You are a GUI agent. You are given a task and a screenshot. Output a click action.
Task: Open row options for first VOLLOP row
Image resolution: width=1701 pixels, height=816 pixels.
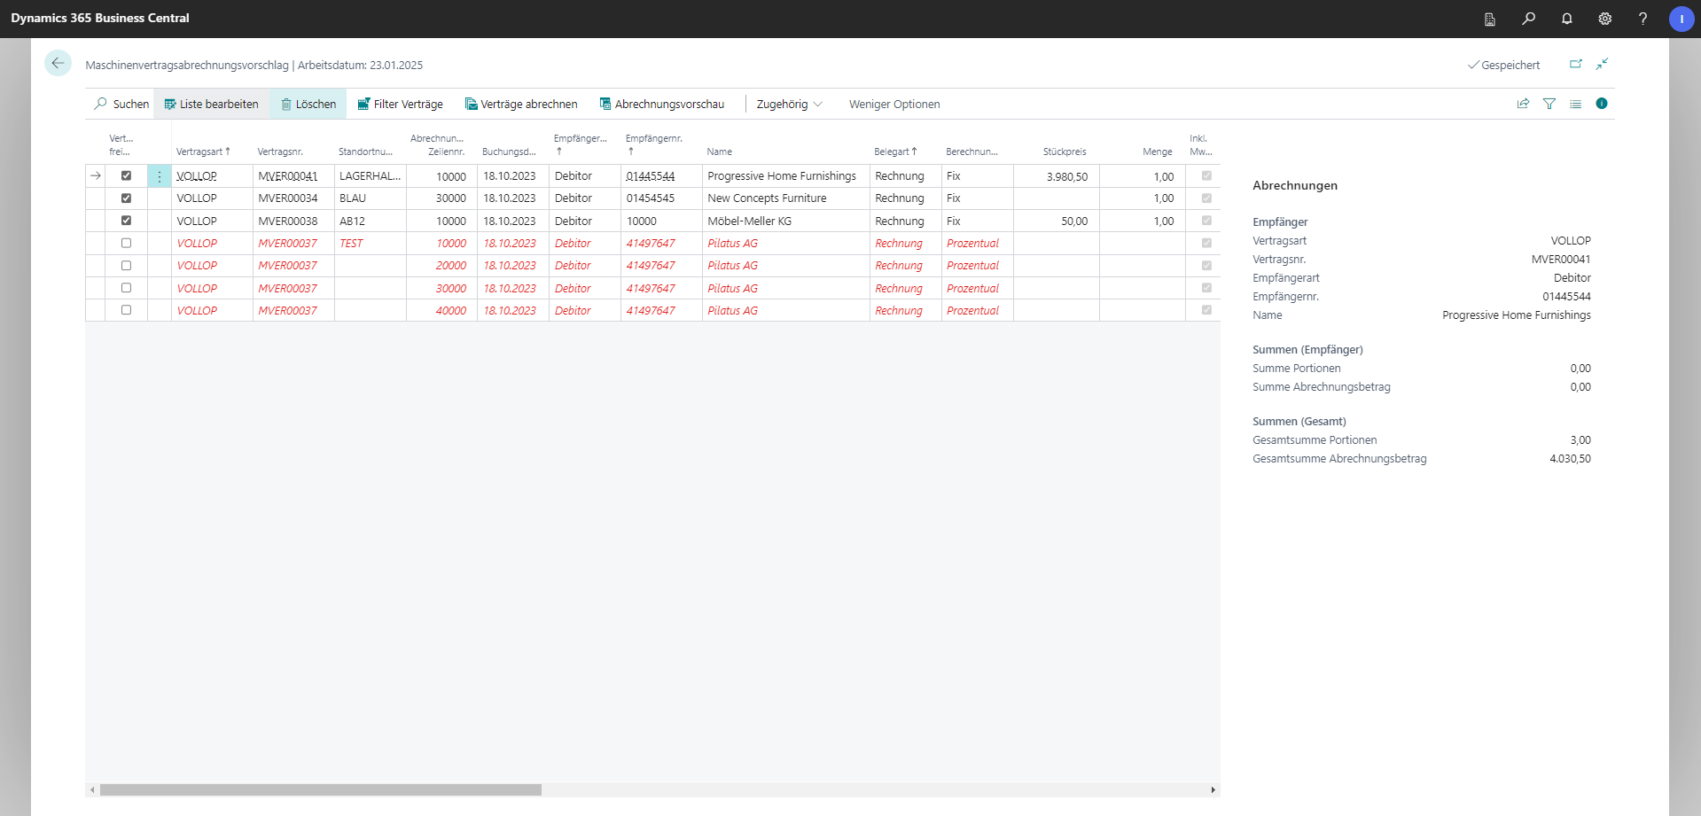point(160,176)
